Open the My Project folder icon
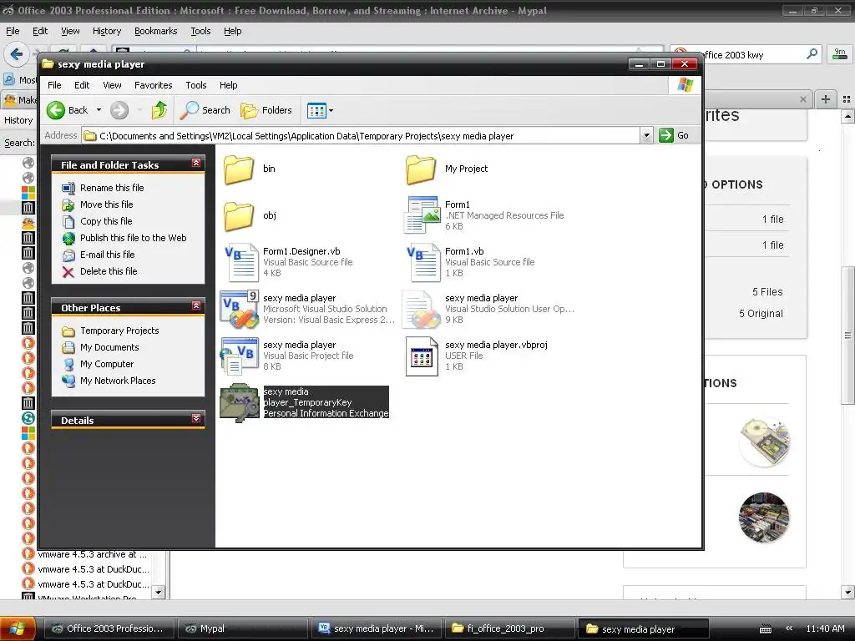 click(x=421, y=169)
